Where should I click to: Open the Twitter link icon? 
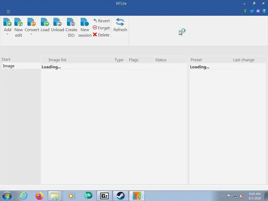[252, 11]
